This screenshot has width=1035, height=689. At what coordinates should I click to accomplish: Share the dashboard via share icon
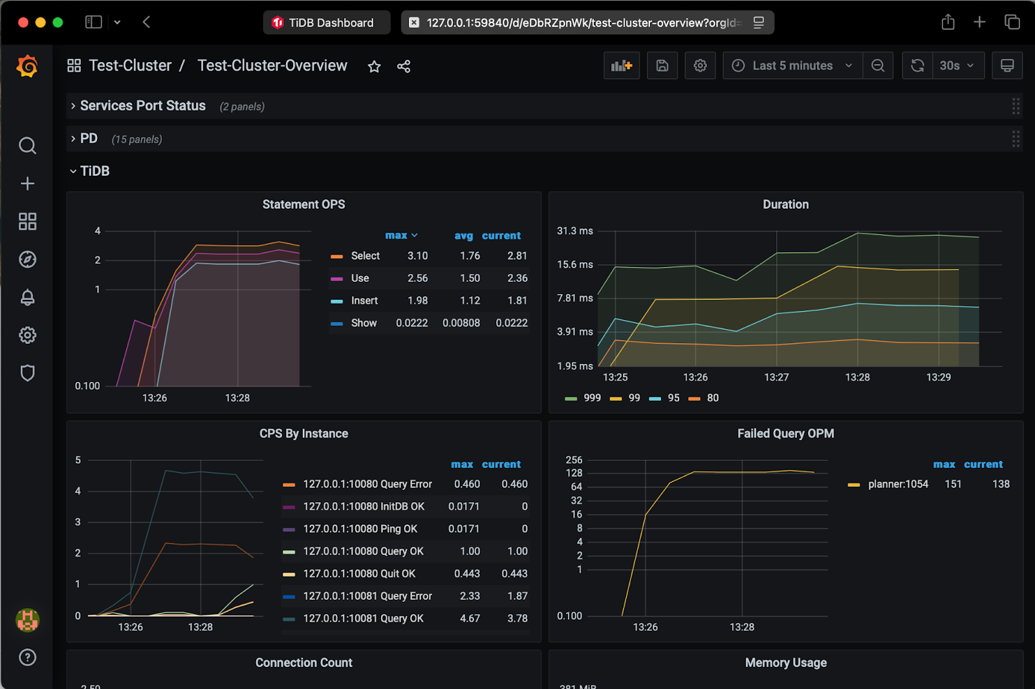pos(404,66)
